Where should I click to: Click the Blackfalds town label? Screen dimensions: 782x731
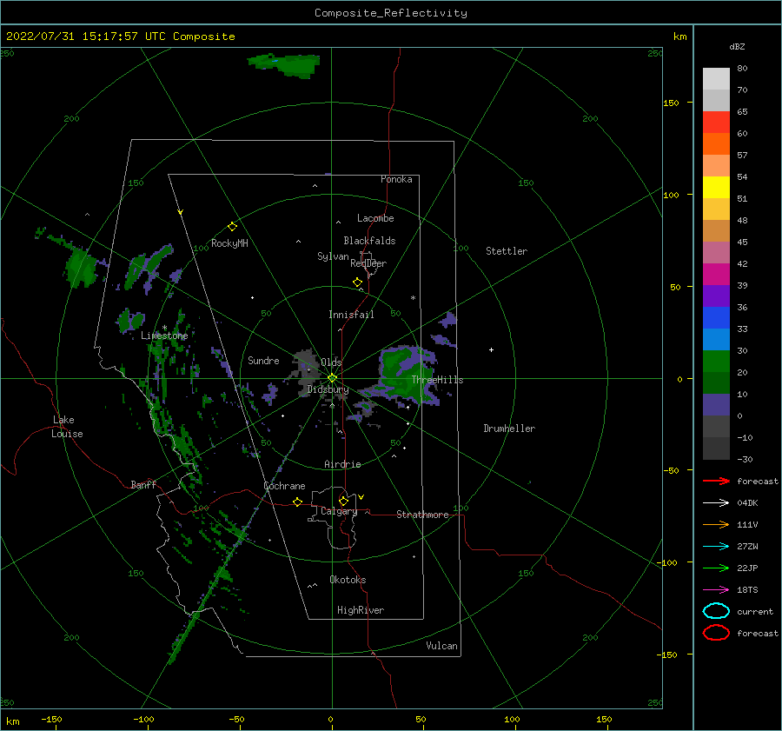pos(369,241)
